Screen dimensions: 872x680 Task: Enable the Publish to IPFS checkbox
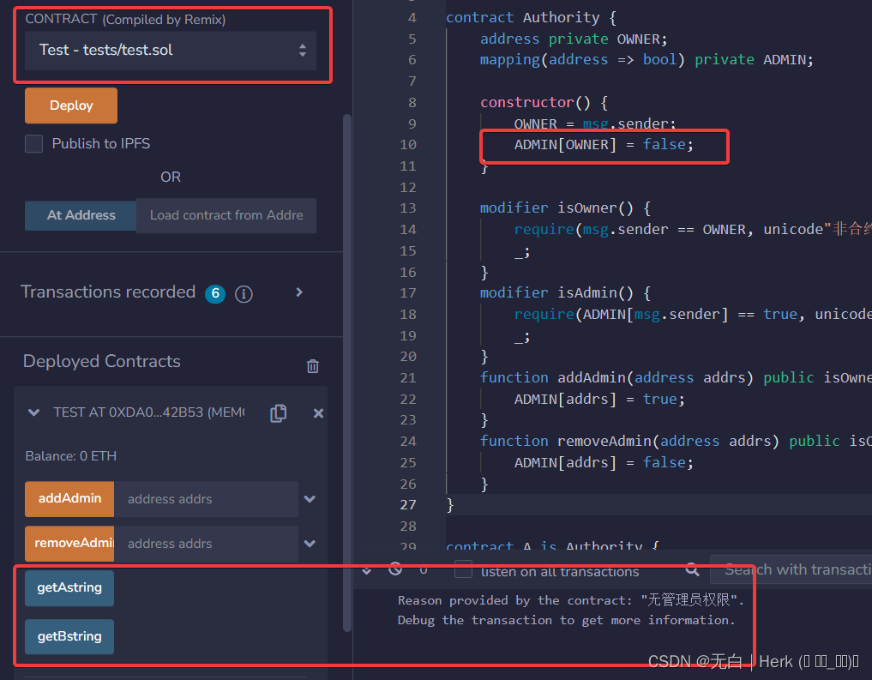click(34, 143)
